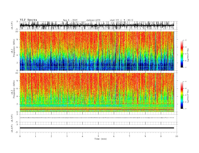This screenshot has height=153, width=199.
Task: Click the ch.1 color bar "log(PSD)(V²/Hz)" label
Action: [x=188, y=54]
